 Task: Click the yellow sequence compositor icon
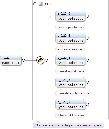40,60
